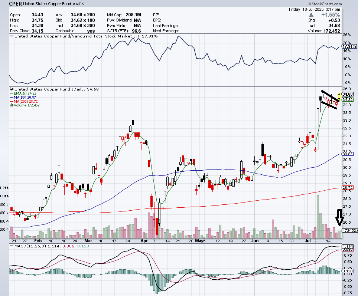Click the P/E label
The height and width of the screenshot is (296, 358).
click(156, 15)
